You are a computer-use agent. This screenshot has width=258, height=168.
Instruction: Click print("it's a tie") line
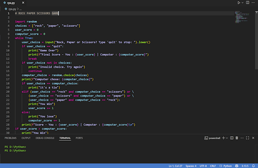(x=44, y=88)
